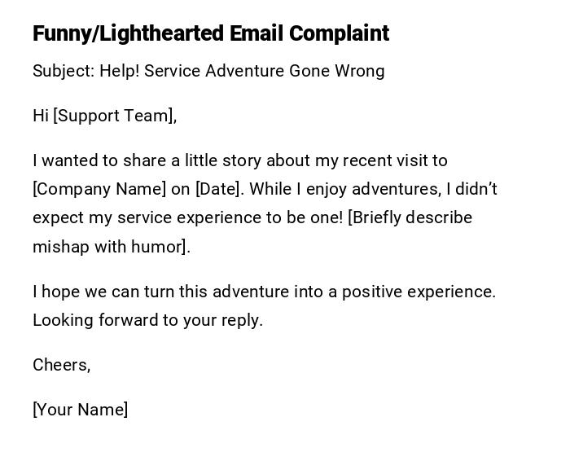Click the [Date] placeholder
This screenshot has width=570, height=461.
point(218,189)
